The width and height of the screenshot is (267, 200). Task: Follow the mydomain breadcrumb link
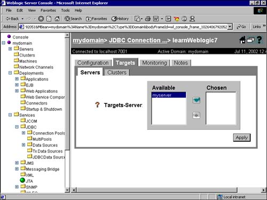pos(88,40)
